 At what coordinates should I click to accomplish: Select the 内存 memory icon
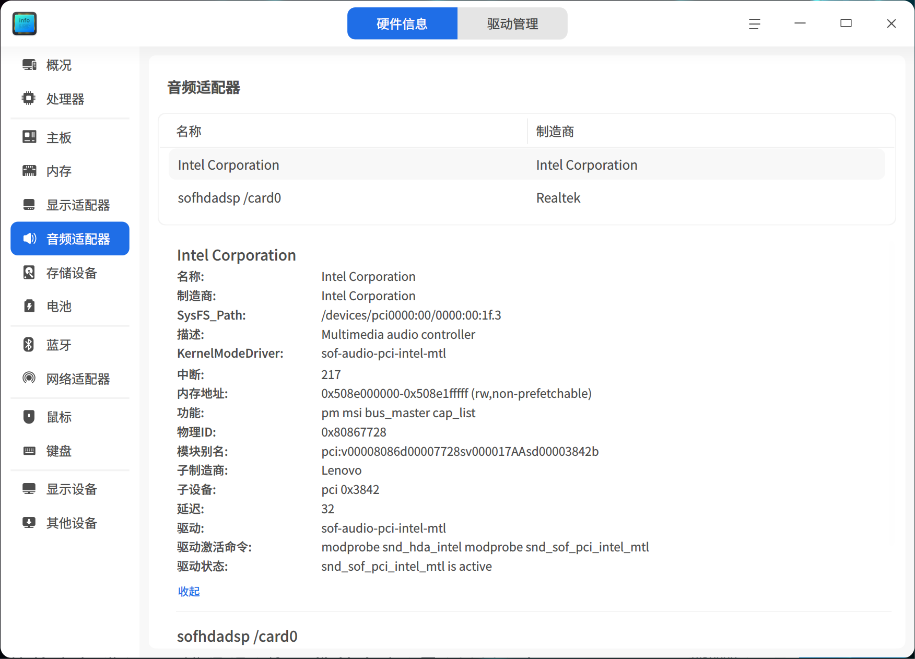pos(29,171)
